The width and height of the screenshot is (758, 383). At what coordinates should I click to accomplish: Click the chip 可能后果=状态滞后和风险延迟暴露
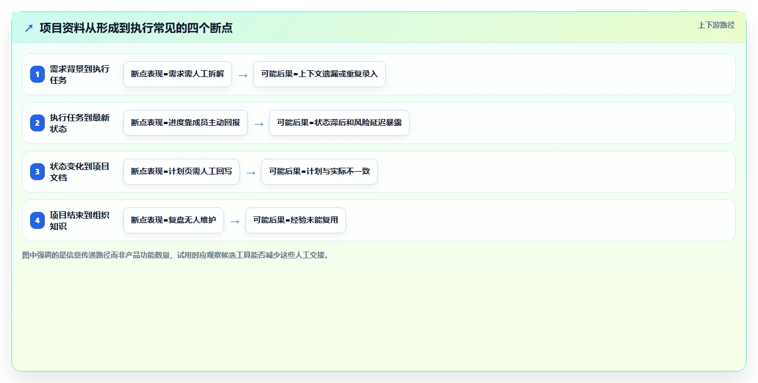point(339,123)
